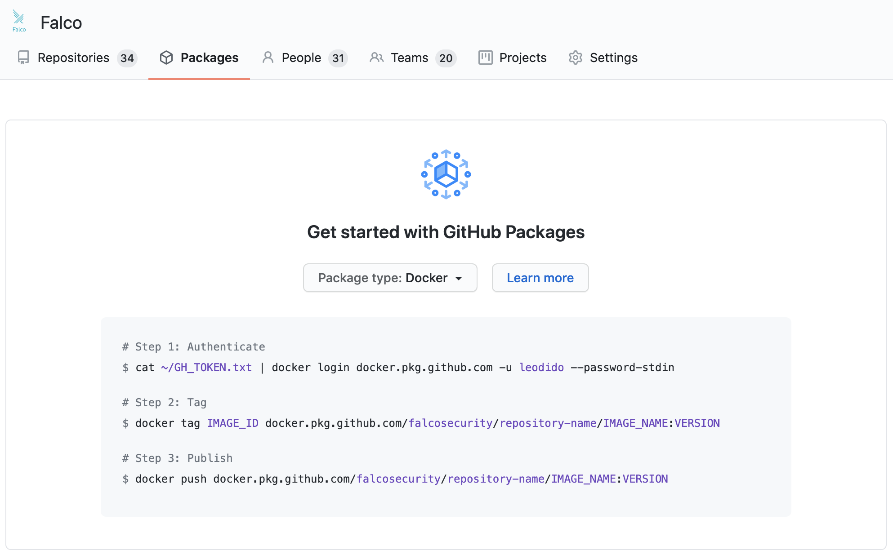
Task: Open Settings via the gear icon
Action: click(x=575, y=58)
